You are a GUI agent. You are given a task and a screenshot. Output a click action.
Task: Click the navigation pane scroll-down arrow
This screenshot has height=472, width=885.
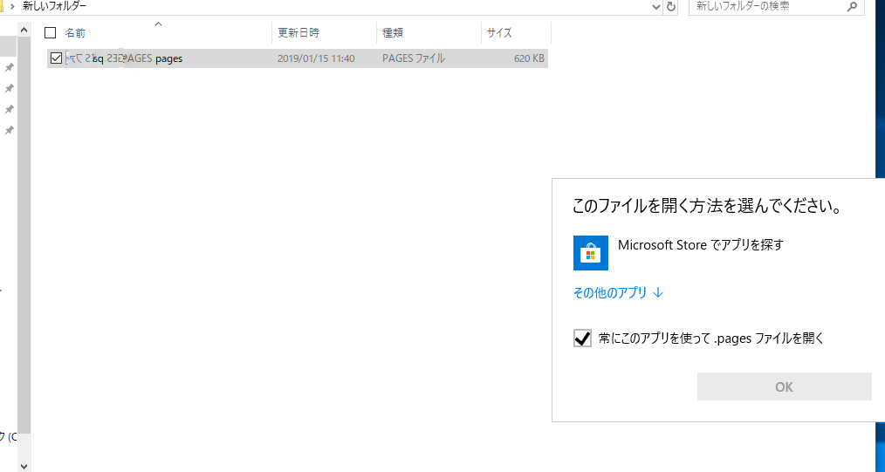(24, 465)
